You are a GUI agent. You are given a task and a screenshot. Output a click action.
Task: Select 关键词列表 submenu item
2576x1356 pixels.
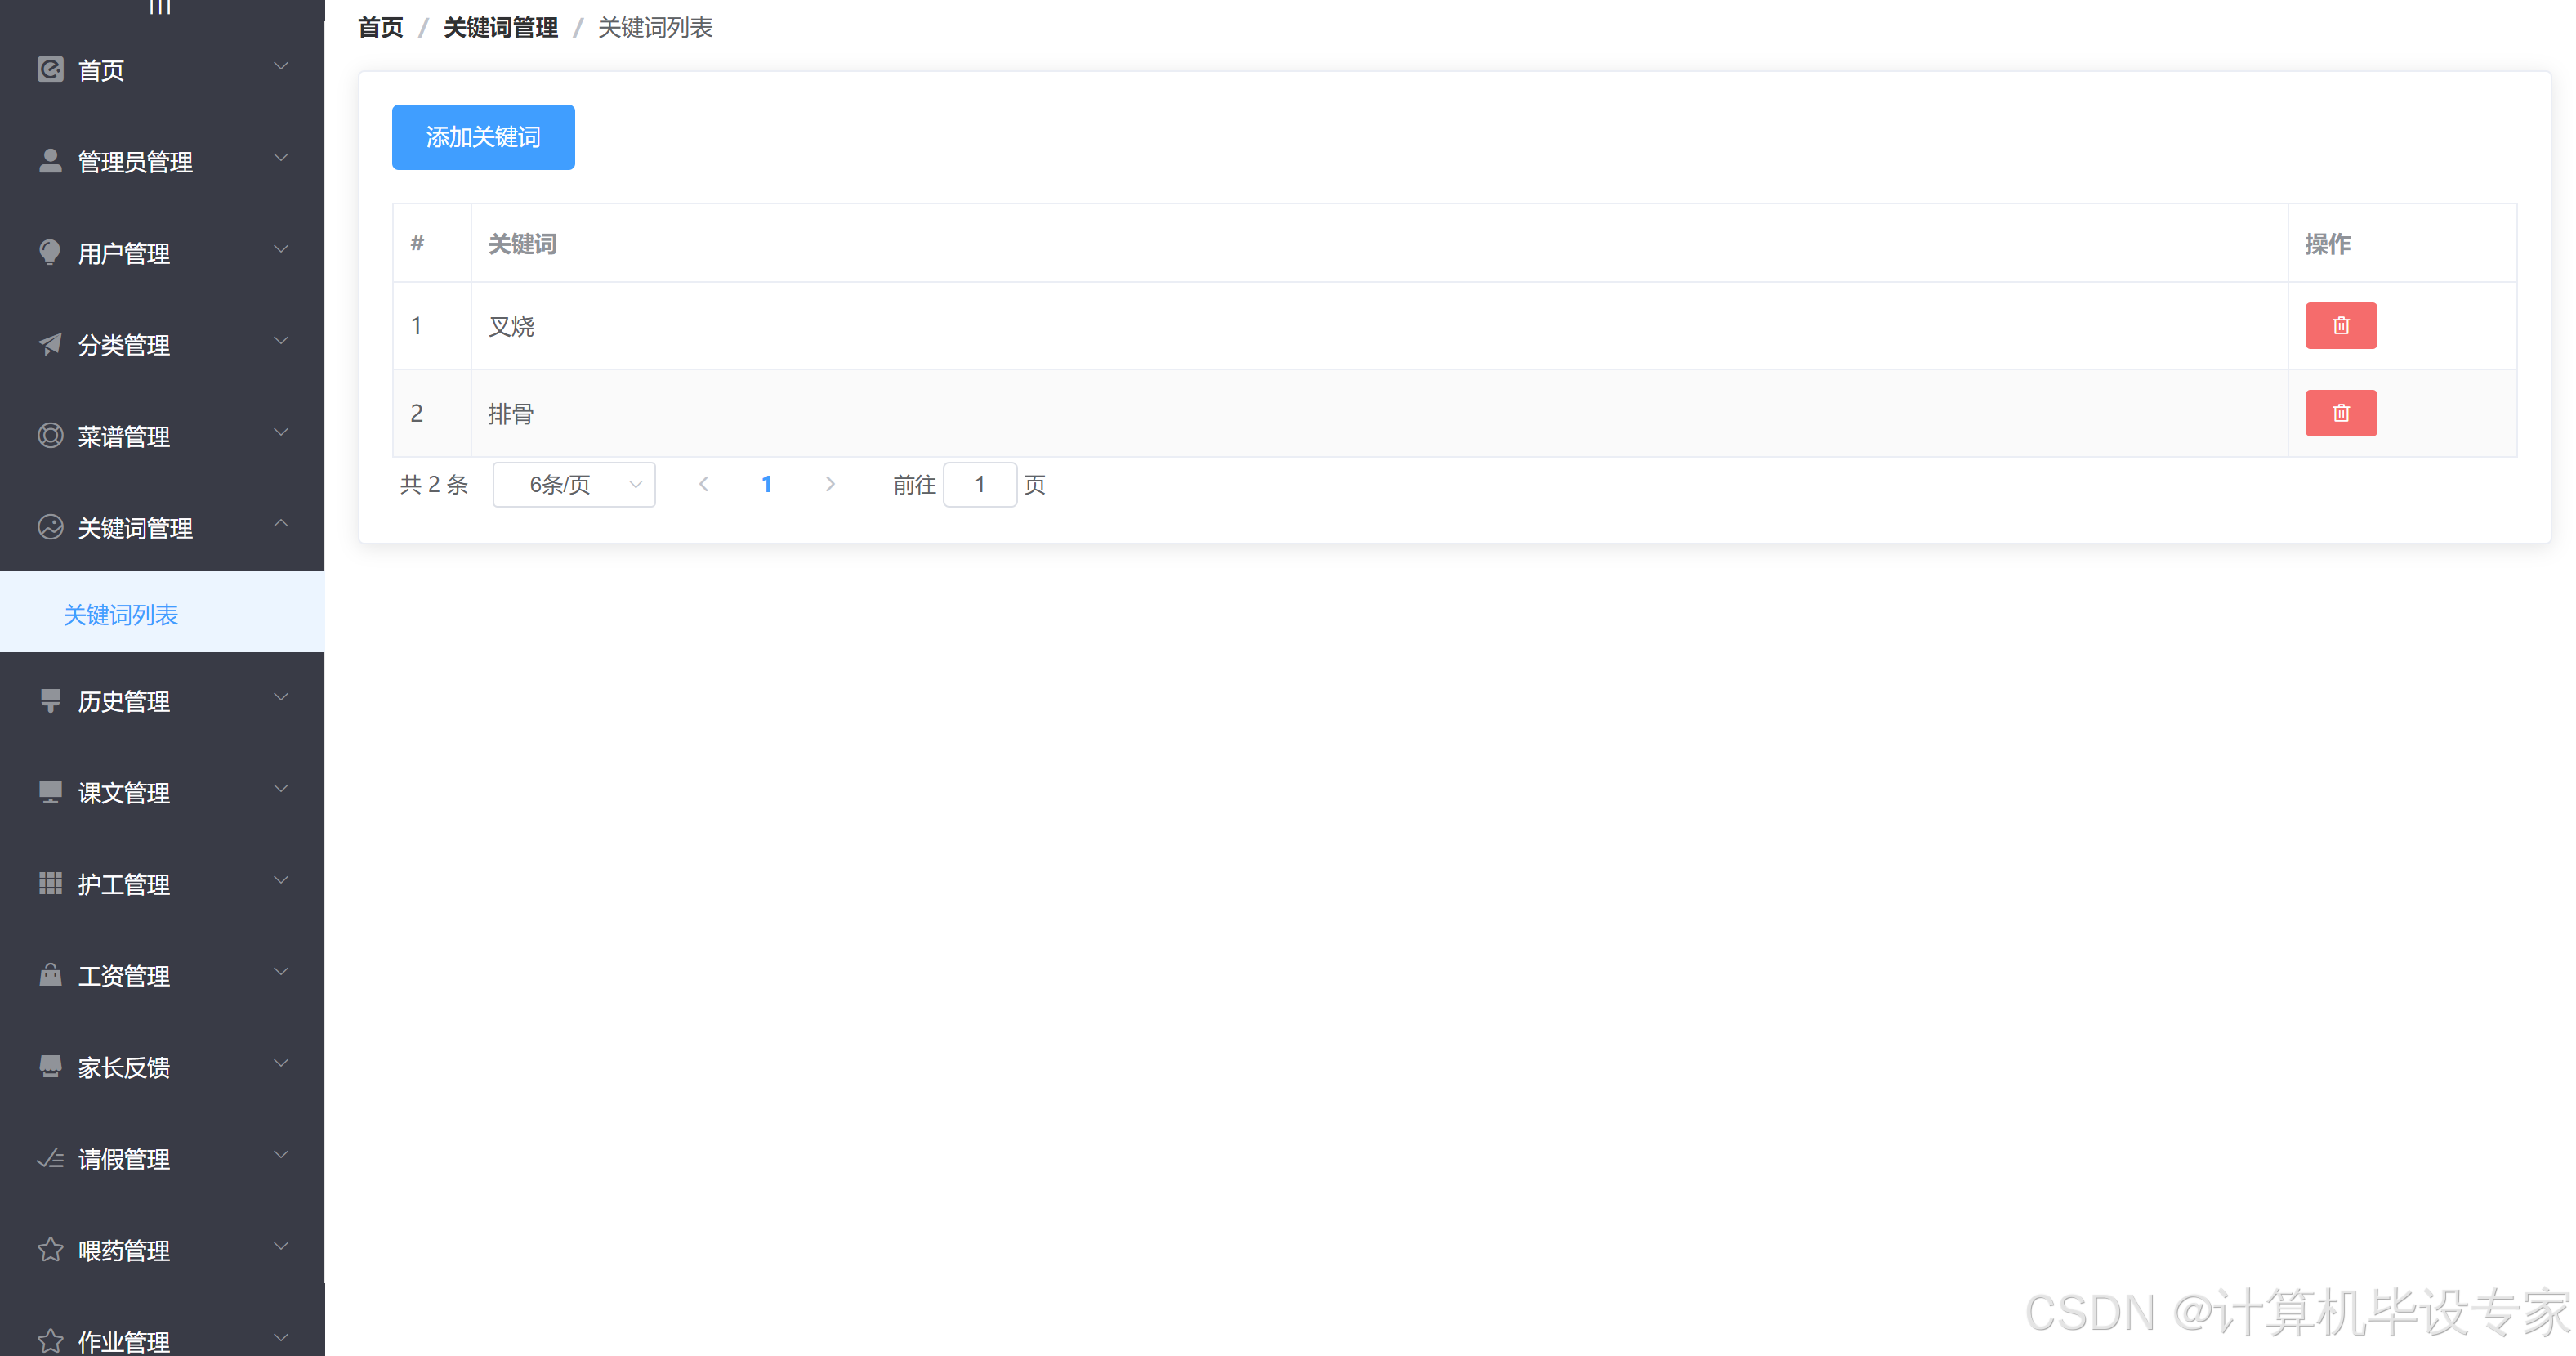click(x=121, y=614)
